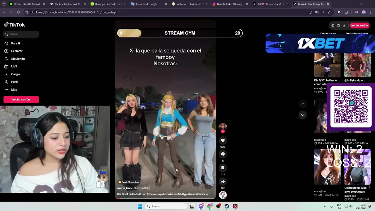Click install app icon in address bar
This screenshot has height=211, width=375.
311,12
